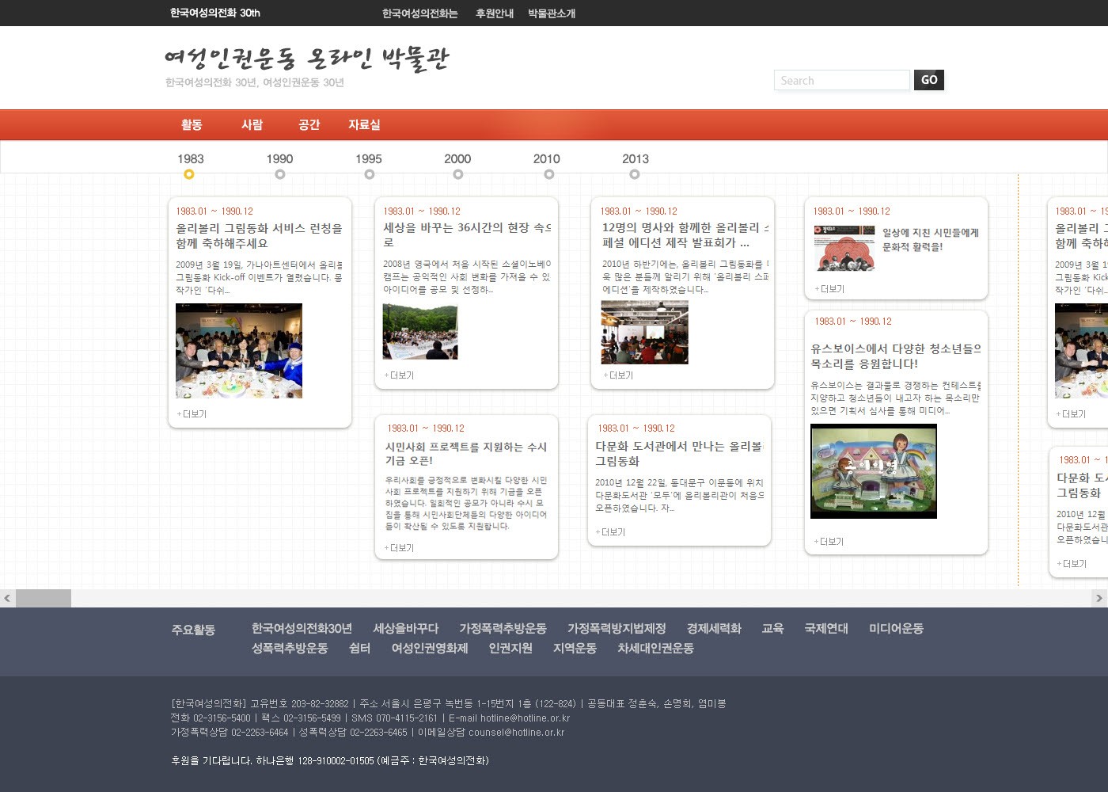Screen dimensions: 1108x792
Task: Open the 후원안내 link in top bar
Action: pos(494,13)
